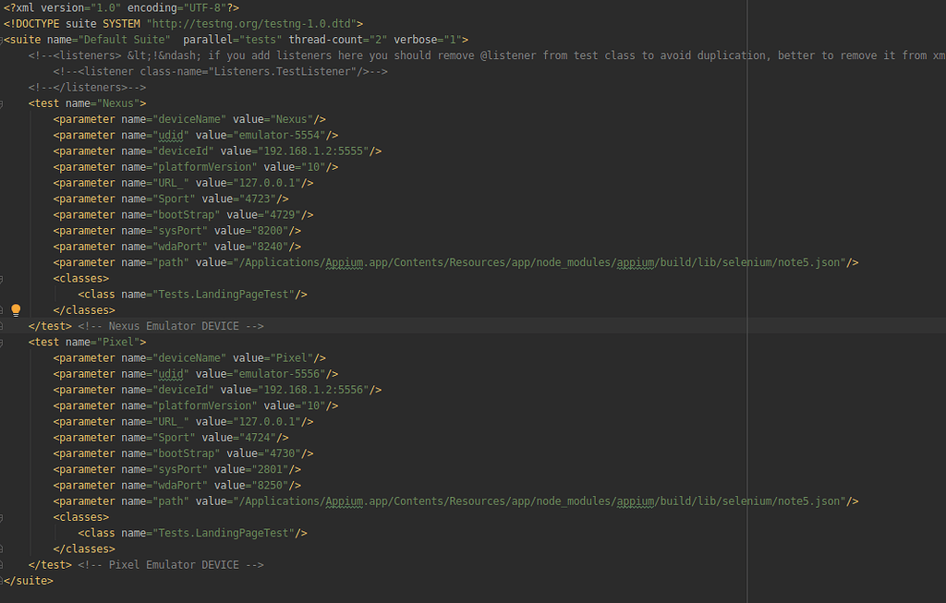Click the Tests.LandingPageTest class name under Nexus
This screenshot has height=603, width=946.
(x=227, y=295)
